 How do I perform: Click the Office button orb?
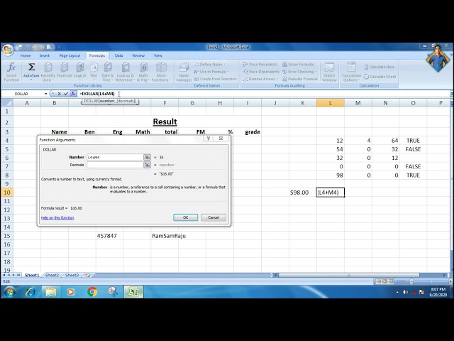[x=8, y=50]
